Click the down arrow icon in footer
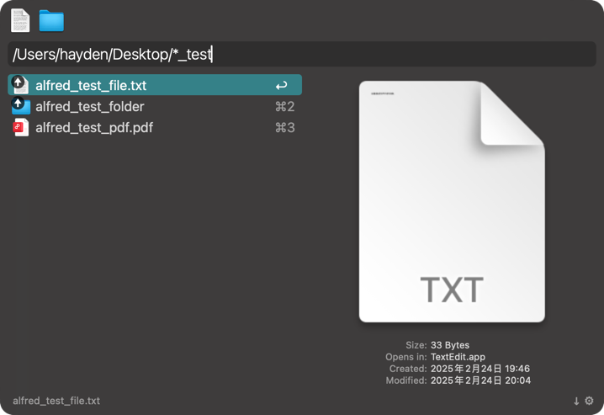 tap(576, 402)
